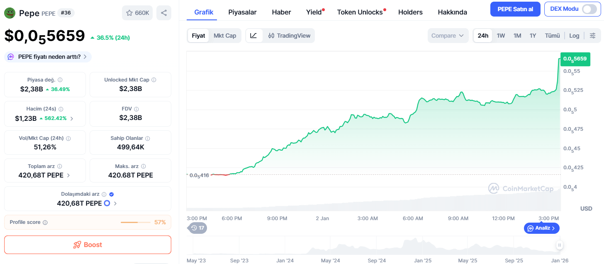Click the 36.5% (24h) change text
Image resolution: width=604 pixels, height=264 pixels.
110,38
